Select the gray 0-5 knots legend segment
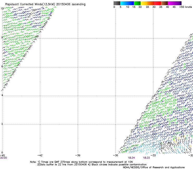 coord(117,3)
